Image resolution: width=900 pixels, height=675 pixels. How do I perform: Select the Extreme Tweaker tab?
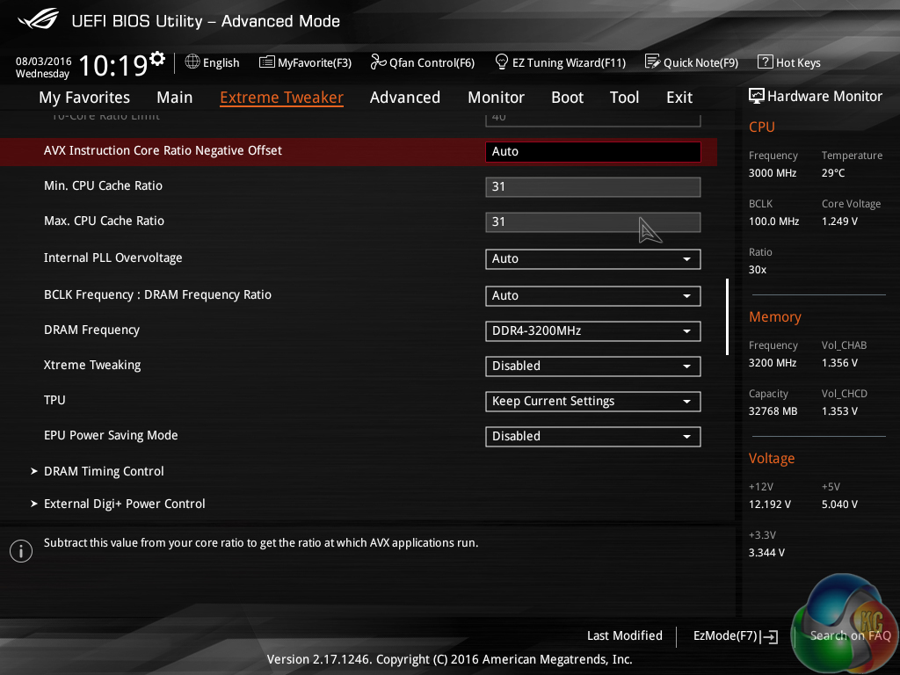tap(282, 98)
